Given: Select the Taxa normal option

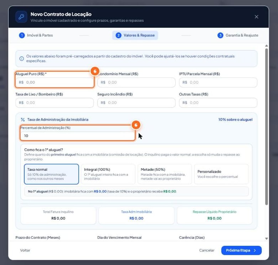Looking at the screenshot, I should [51, 174].
